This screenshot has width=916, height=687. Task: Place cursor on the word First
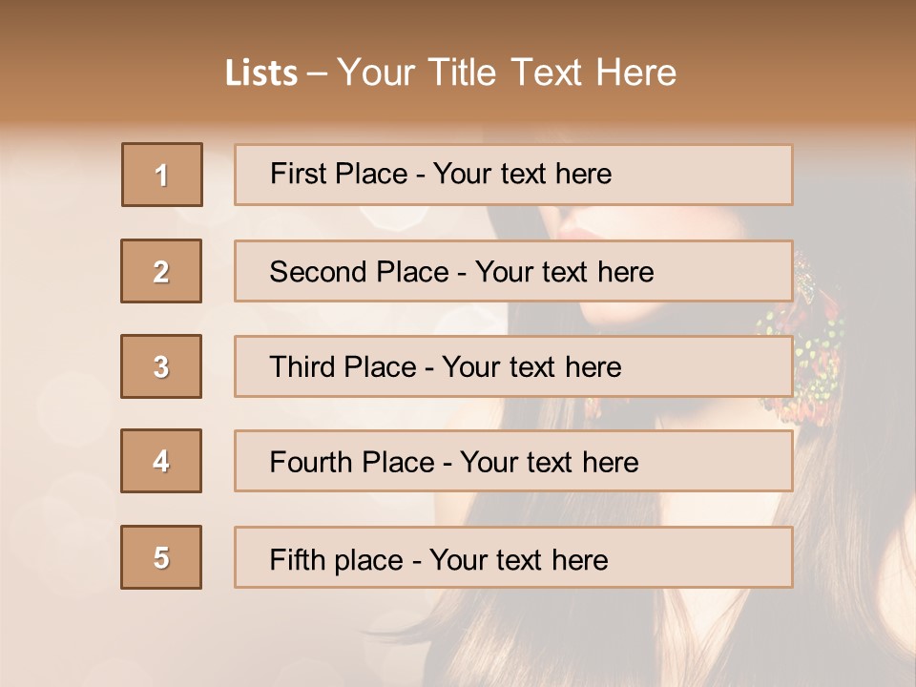click(299, 174)
